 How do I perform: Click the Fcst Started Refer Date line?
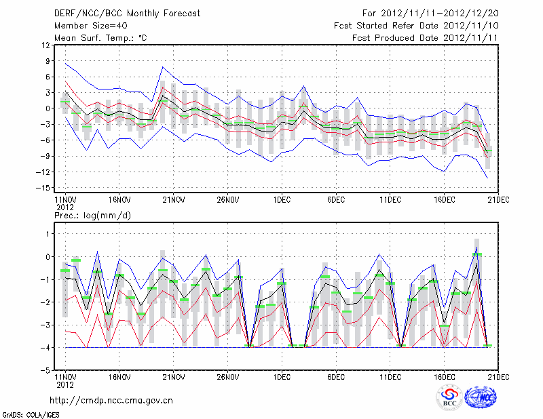tap(416, 25)
